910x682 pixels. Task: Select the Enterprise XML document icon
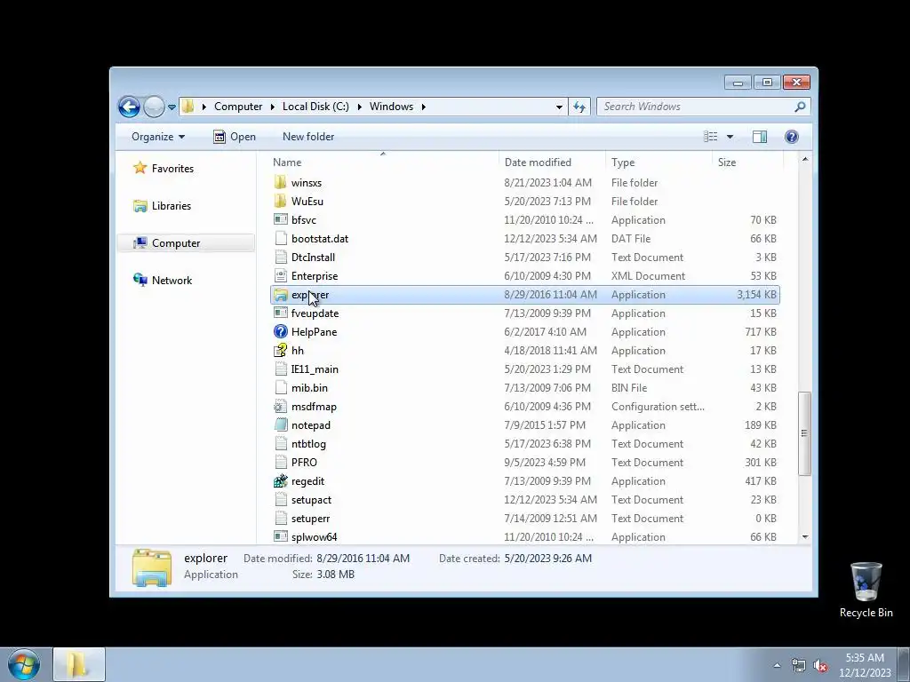pos(280,276)
